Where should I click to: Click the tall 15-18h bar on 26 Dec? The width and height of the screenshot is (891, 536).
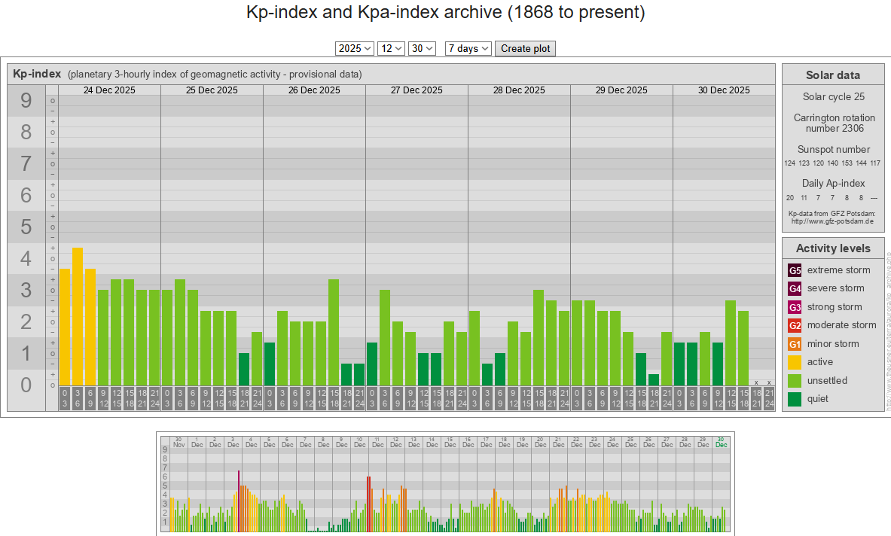tap(334, 332)
